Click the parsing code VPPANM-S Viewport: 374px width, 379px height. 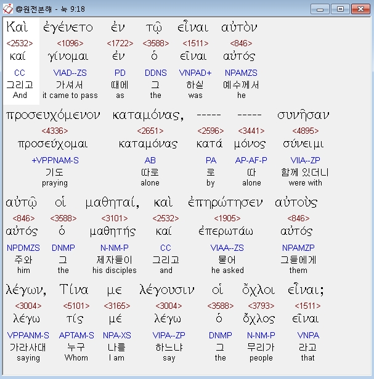(x=28, y=335)
